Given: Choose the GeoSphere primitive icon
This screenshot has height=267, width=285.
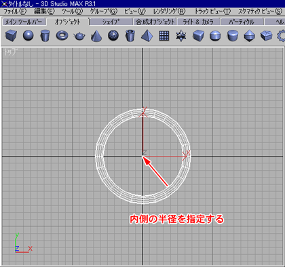Looking at the screenshot, I should pyautogui.click(x=113, y=36).
